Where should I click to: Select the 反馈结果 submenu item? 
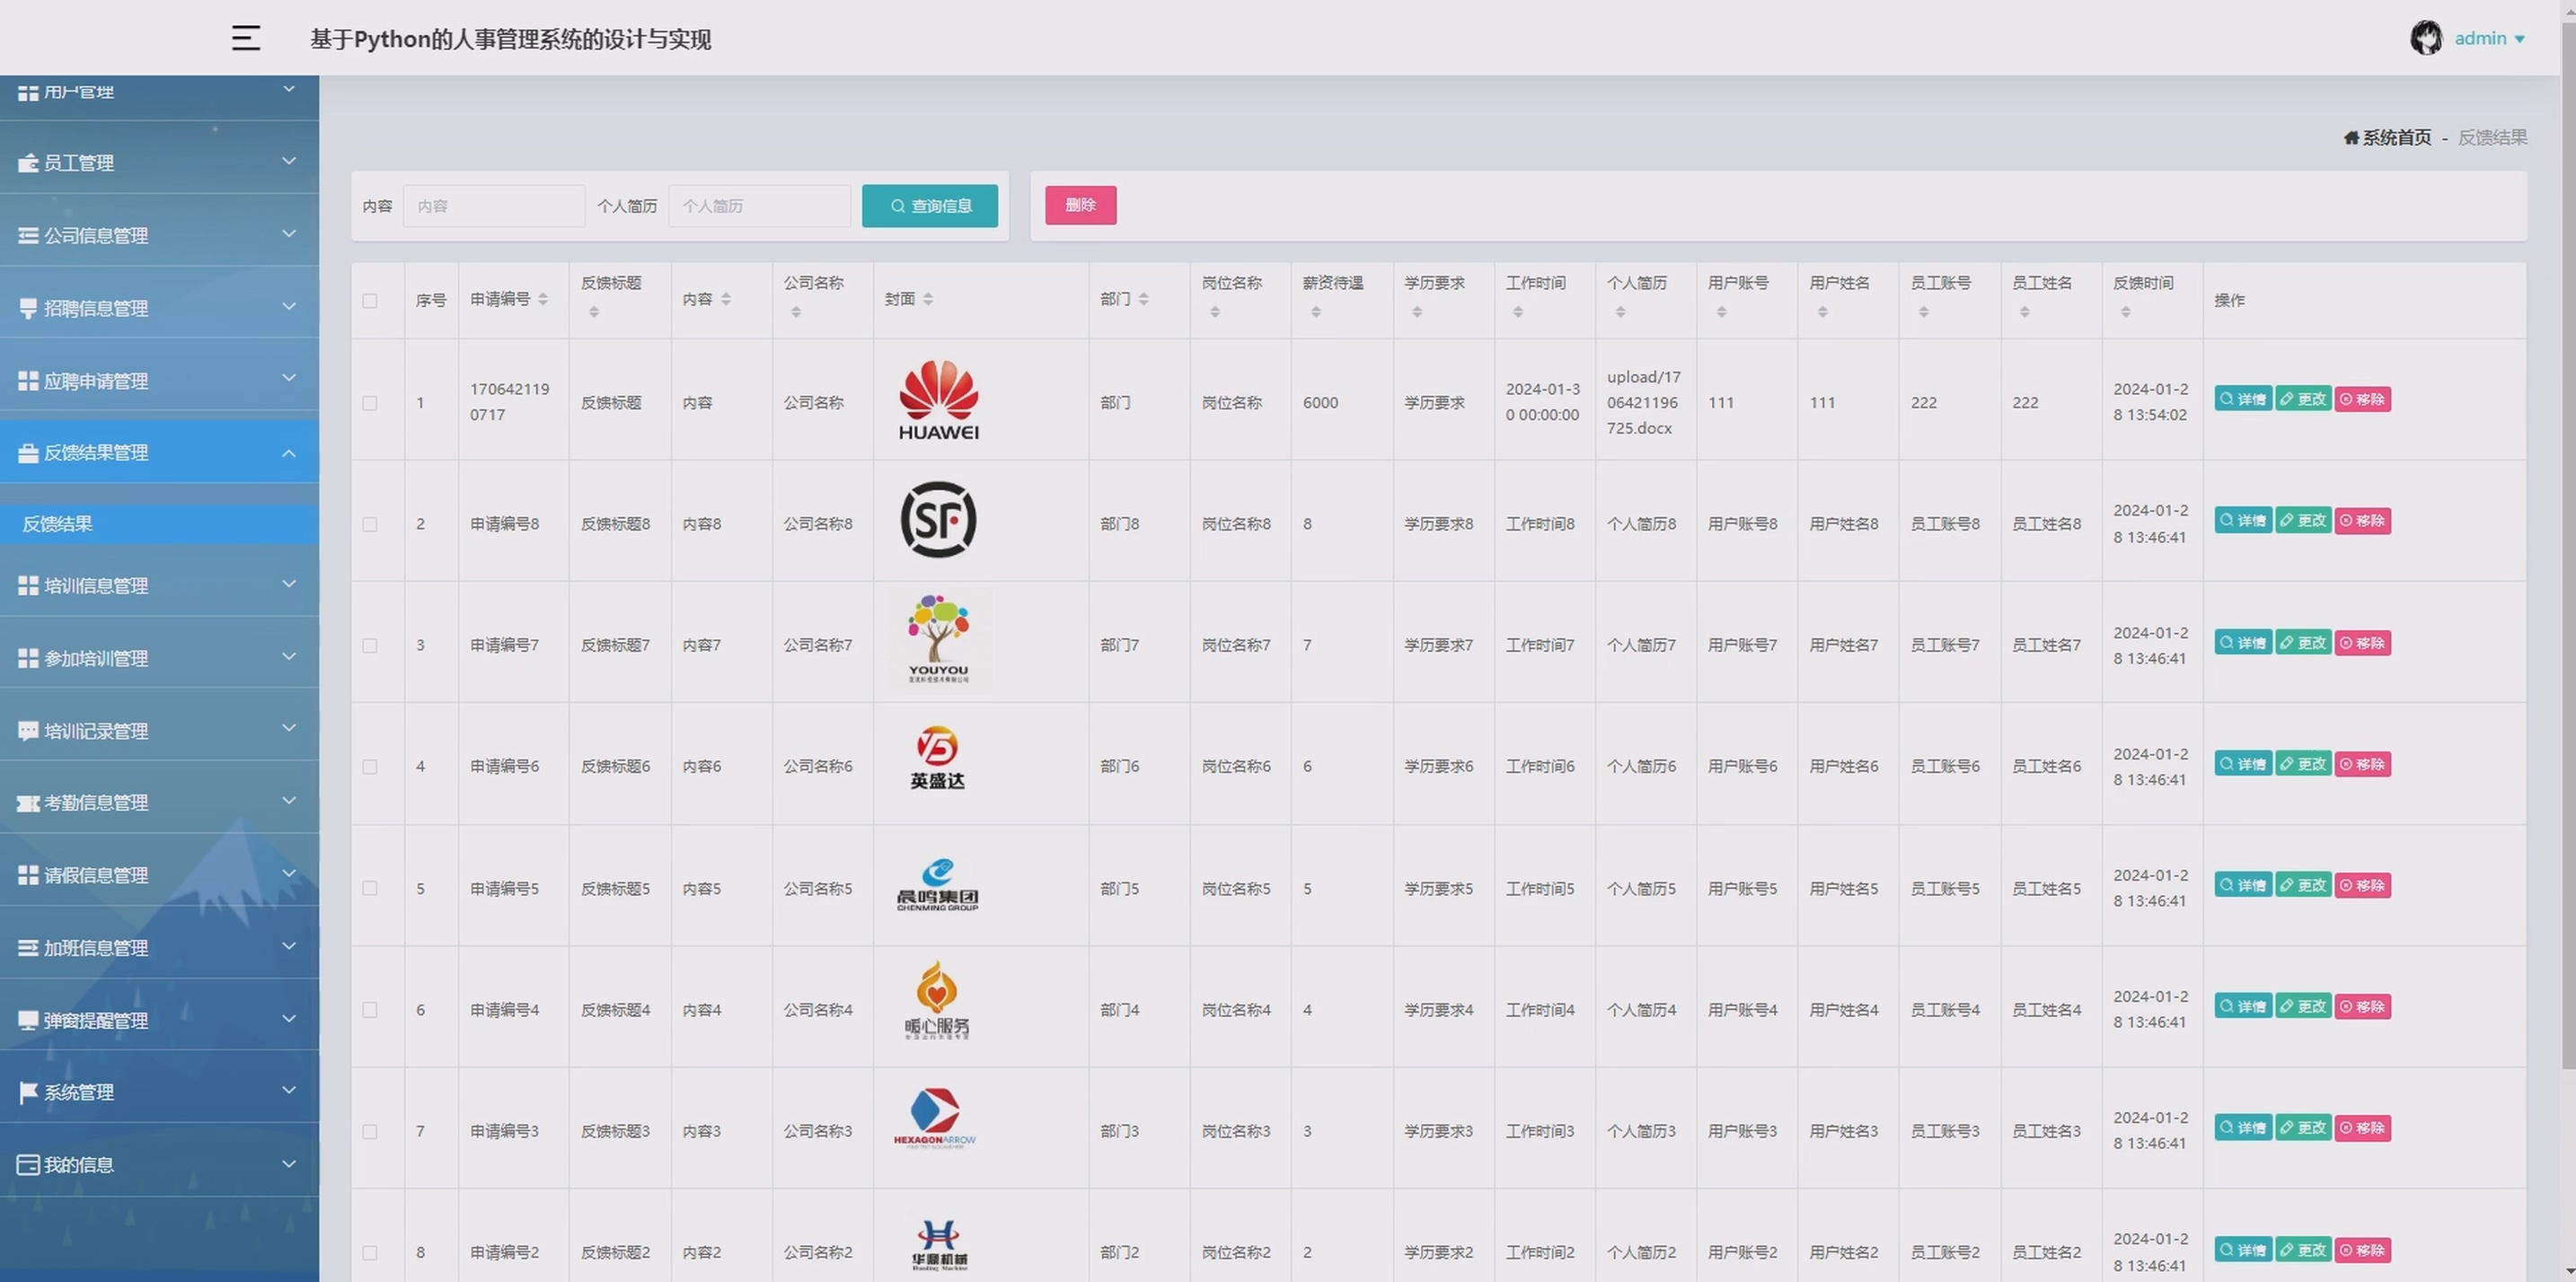click(159, 523)
